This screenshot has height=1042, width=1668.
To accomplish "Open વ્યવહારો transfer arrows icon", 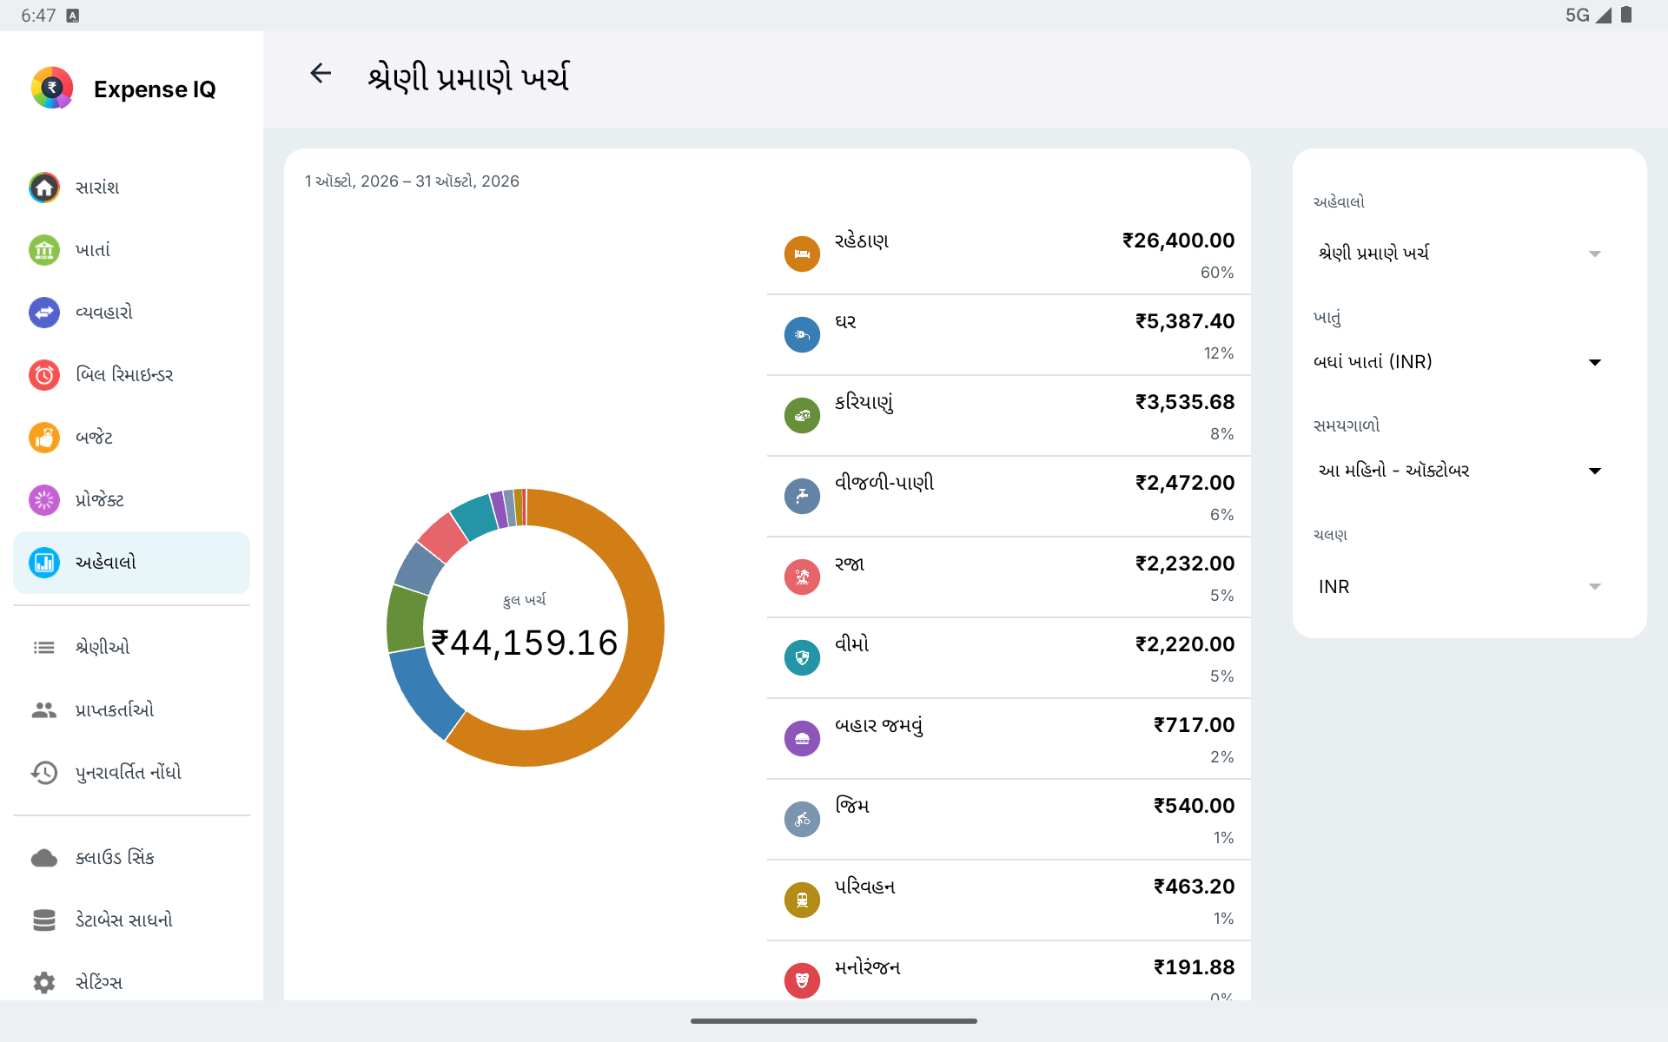I will pyautogui.click(x=44, y=313).
